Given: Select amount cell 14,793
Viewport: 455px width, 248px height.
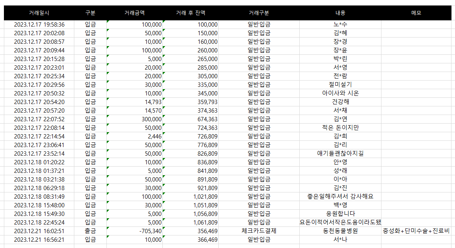Looking at the screenshot, I should pyautogui.click(x=134, y=102).
